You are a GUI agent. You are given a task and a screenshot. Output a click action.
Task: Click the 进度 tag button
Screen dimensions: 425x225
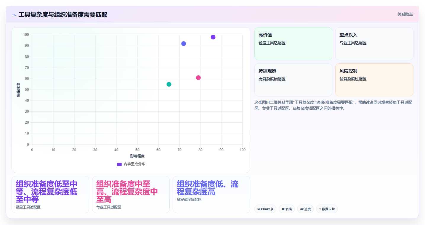point(305,209)
